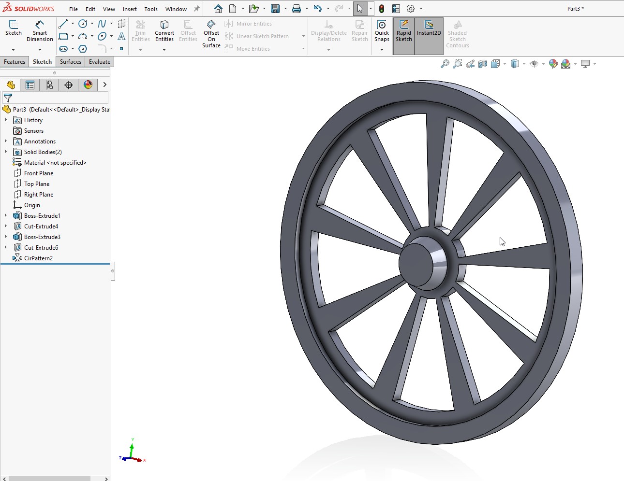
Task: Open the Insert menu
Action: 130,9
